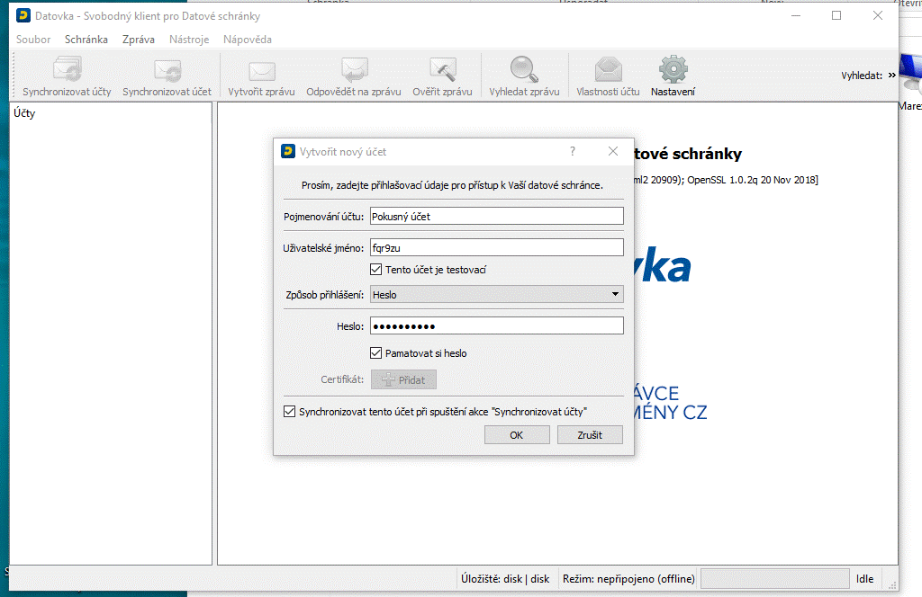This screenshot has width=922, height=597.
Task: Click the Vyhledat zprávu magnifier icon
Action: click(x=524, y=69)
